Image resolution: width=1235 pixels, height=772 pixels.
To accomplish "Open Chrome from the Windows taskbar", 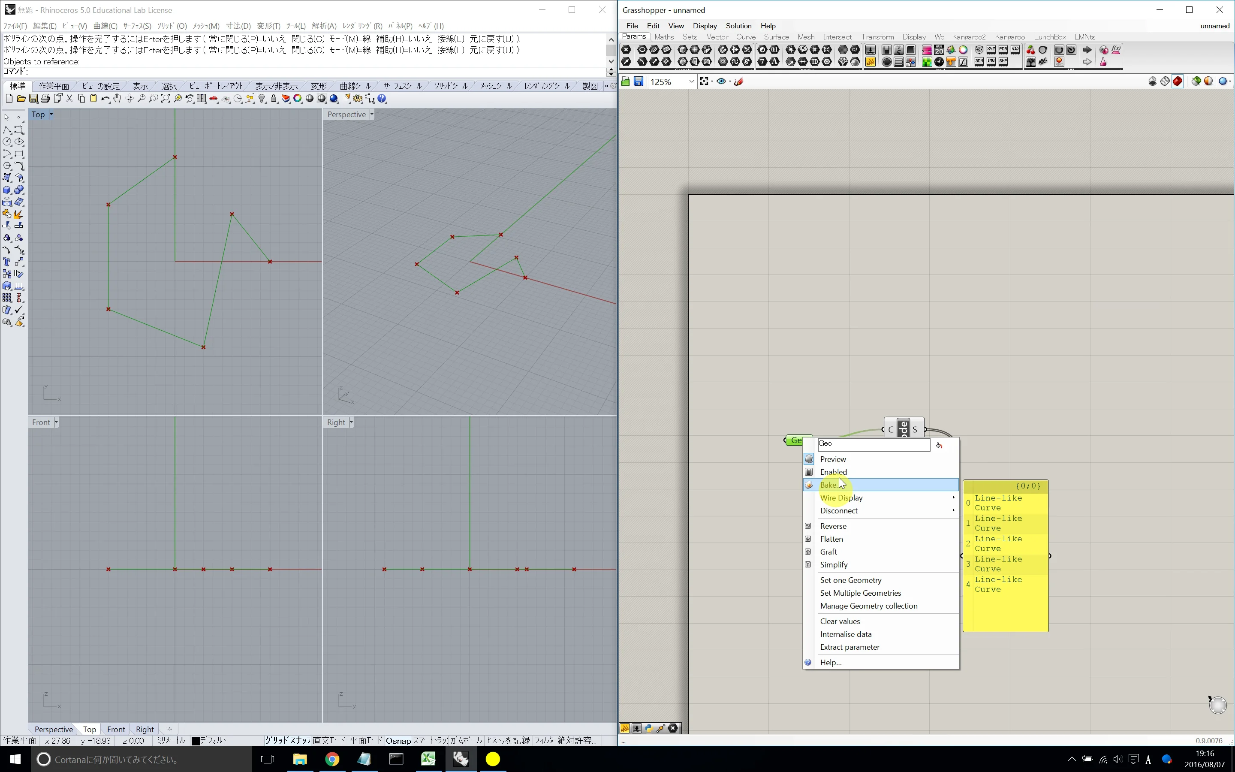I will pyautogui.click(x=332, y=759).
